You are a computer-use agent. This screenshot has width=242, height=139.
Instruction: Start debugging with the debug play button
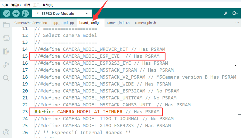[25, 14]
